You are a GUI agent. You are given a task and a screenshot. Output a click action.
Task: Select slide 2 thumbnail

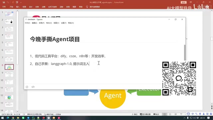pos(9,21)
